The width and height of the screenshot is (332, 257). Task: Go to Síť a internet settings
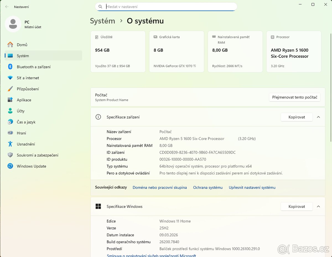coord(28,78)
